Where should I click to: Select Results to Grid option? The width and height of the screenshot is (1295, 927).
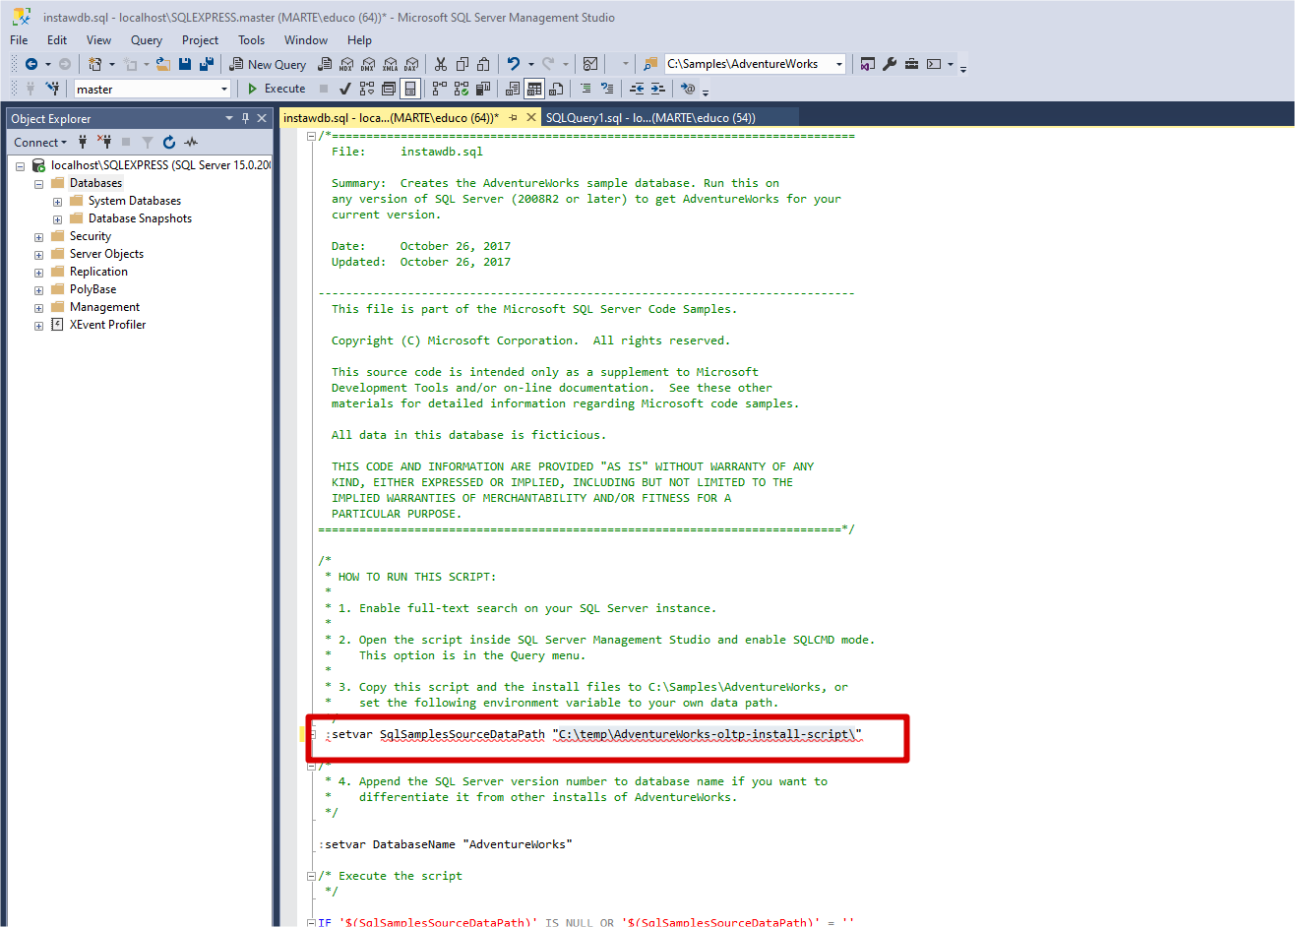coord(534,89)
